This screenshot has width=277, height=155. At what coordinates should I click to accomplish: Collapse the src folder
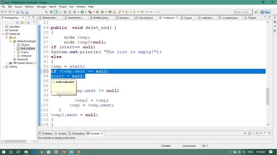pyautogui.click(x=6, y=37)
